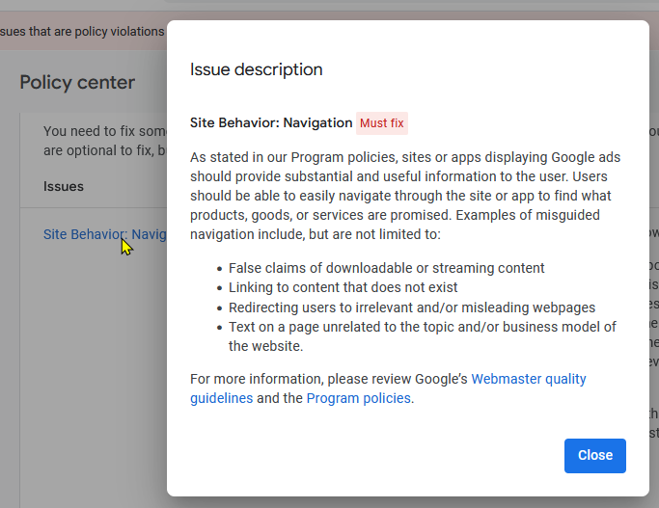This screenshot has width=659, height=508.
Task: Click the truncated Site Behavior link behind the dialog
Action: point(105,234)
